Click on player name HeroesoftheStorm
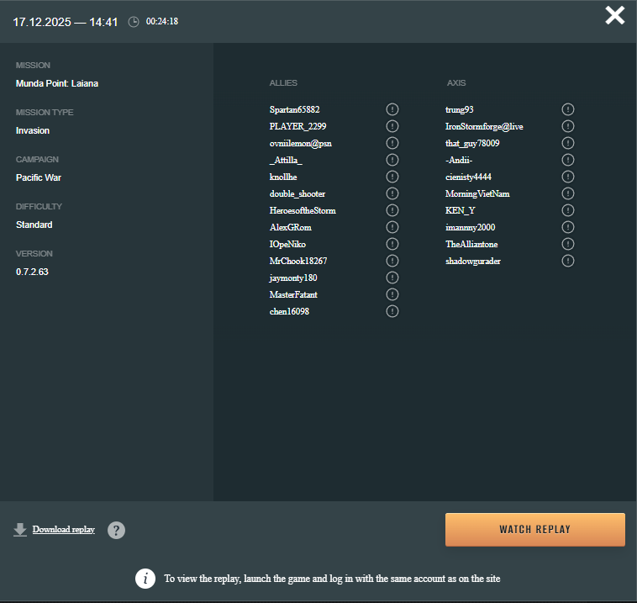 [303, 210]
